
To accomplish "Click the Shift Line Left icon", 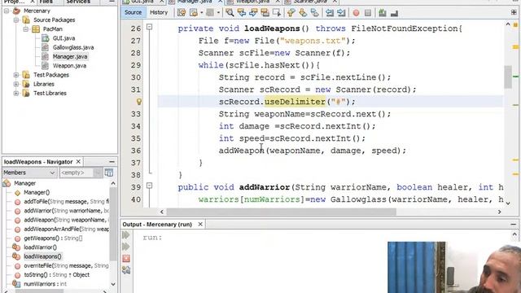I will coord(329,13).
